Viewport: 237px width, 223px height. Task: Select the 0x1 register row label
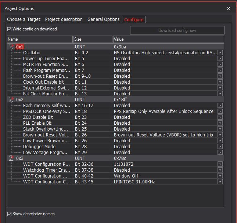(19, 47)
